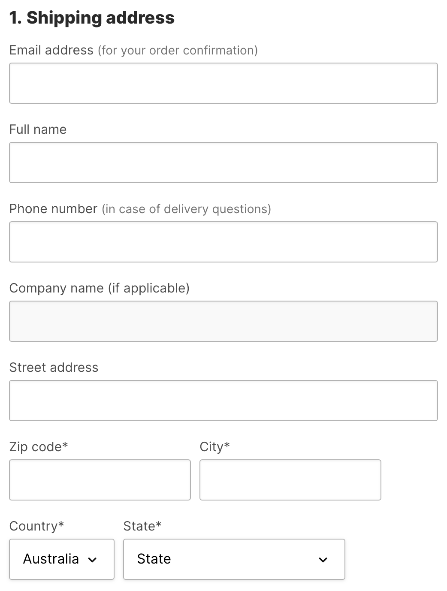447x591 pixels.
Task: Click the Email address input field
Action: 223,83
